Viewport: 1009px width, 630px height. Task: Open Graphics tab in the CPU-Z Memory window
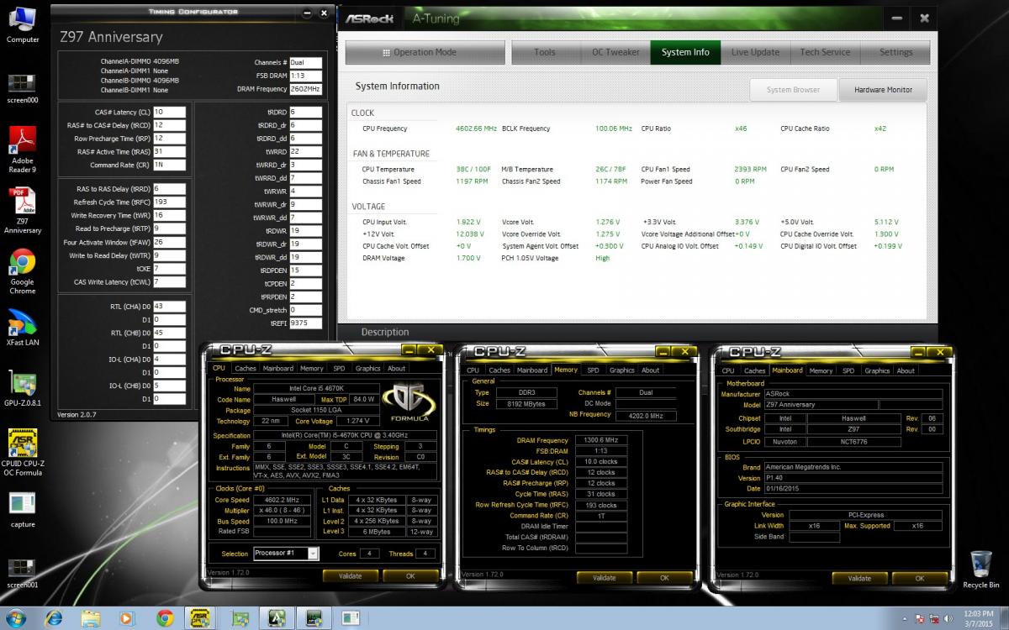point(622,370)
